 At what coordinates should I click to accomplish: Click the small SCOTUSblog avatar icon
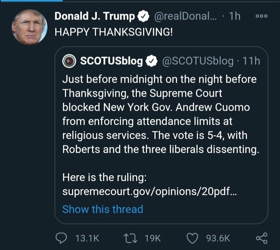click(69, 61)
